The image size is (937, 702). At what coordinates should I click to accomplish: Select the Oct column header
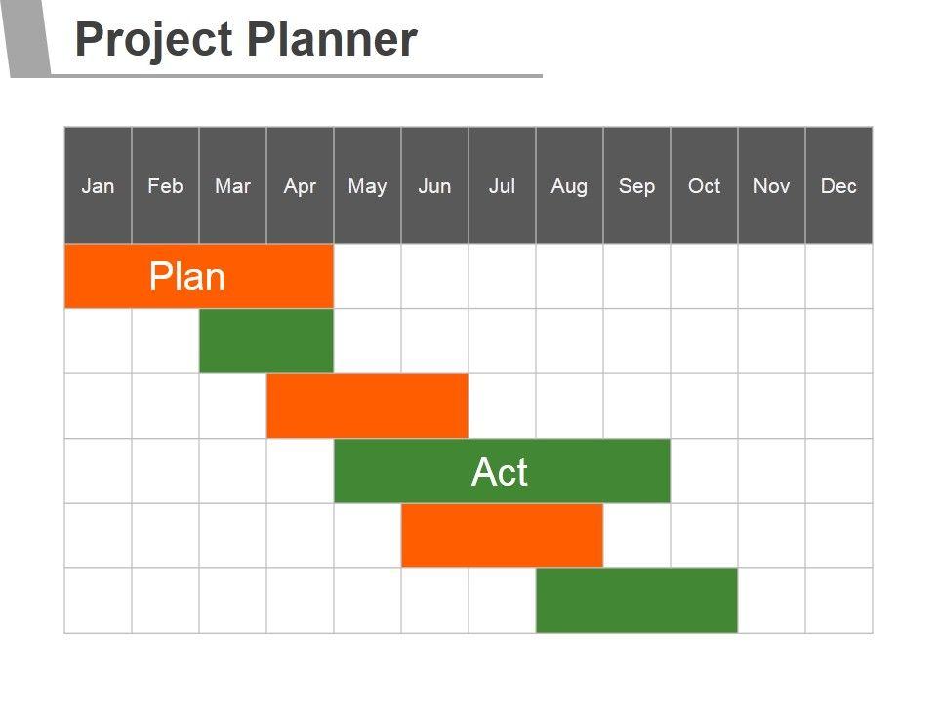click(704, 185)
